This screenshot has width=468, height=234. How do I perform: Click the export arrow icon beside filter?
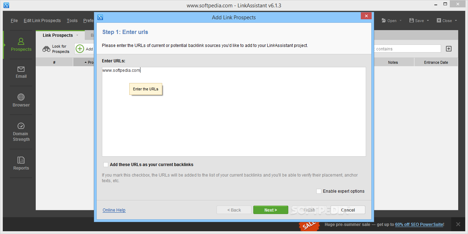pos(449,49)
